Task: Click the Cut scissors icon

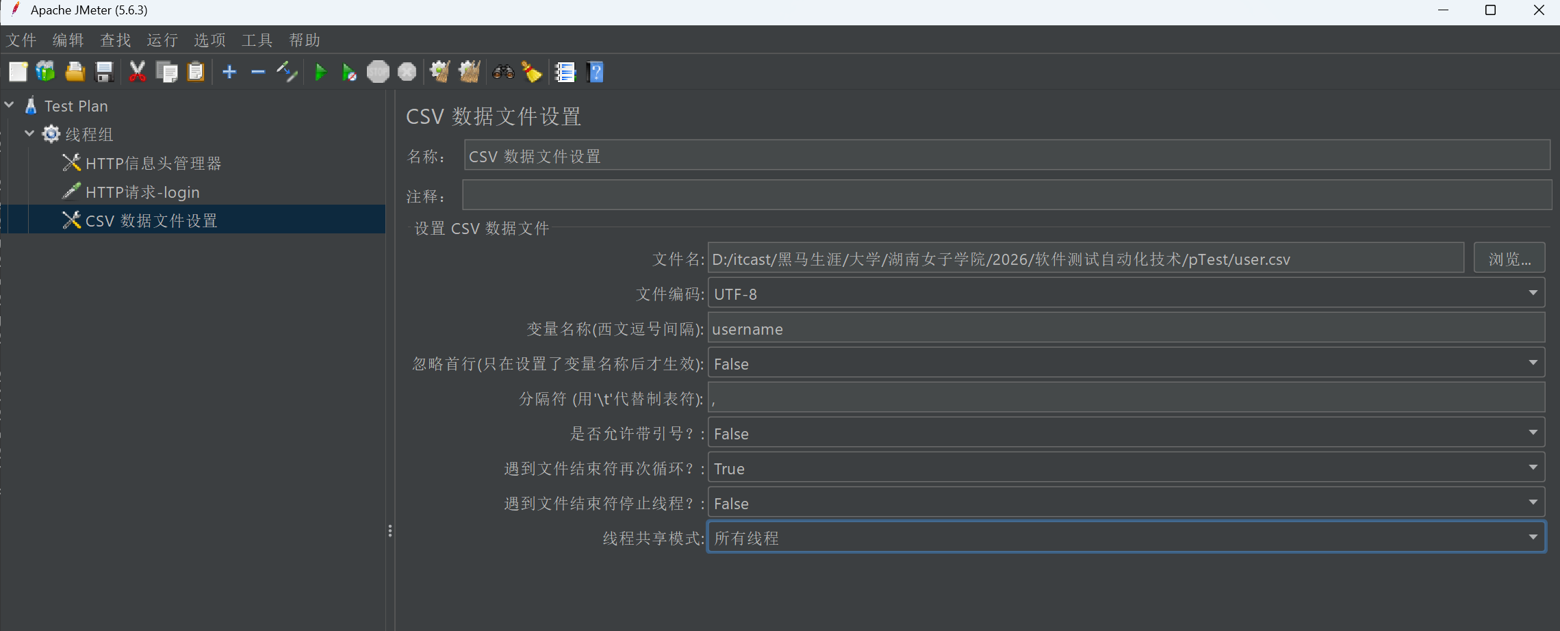Action: pyautogui.click(x=138, y=72)
